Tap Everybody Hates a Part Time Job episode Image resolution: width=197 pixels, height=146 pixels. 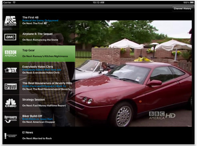42,70
